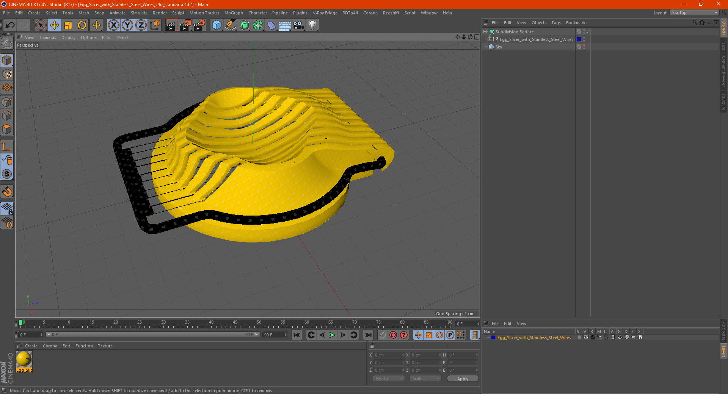
Task: Open the Content Browser side tab
Action: pos(724,71)
